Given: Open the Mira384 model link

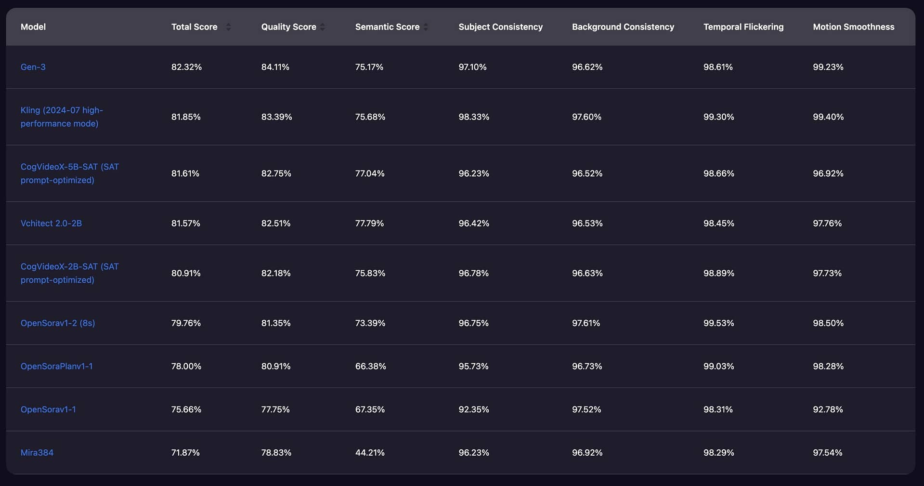Looking at the screenshot, I should [37, 453].
